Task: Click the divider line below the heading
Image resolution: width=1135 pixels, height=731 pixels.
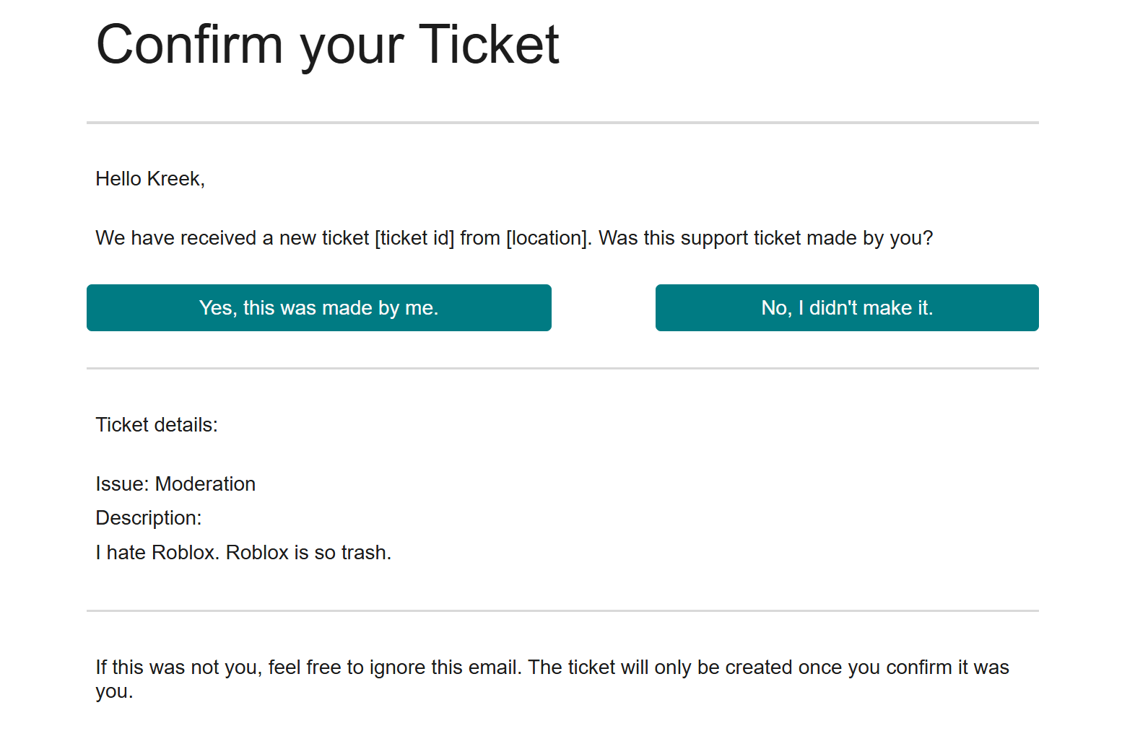Action: point(562,123)
